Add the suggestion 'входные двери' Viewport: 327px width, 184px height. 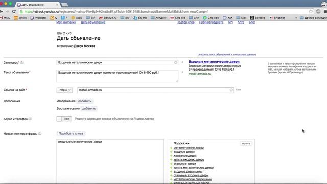[x=184, y=152]
